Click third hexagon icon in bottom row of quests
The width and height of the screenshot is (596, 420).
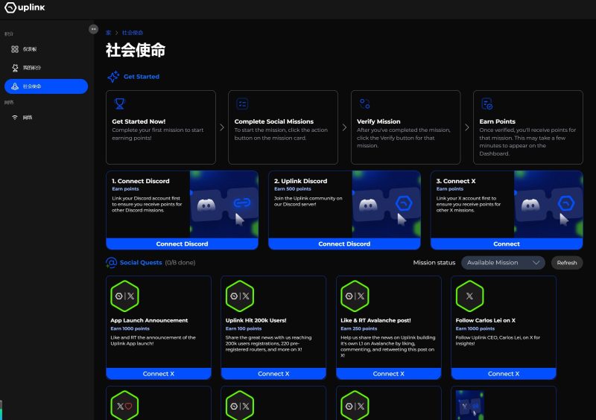pos(355,406)
